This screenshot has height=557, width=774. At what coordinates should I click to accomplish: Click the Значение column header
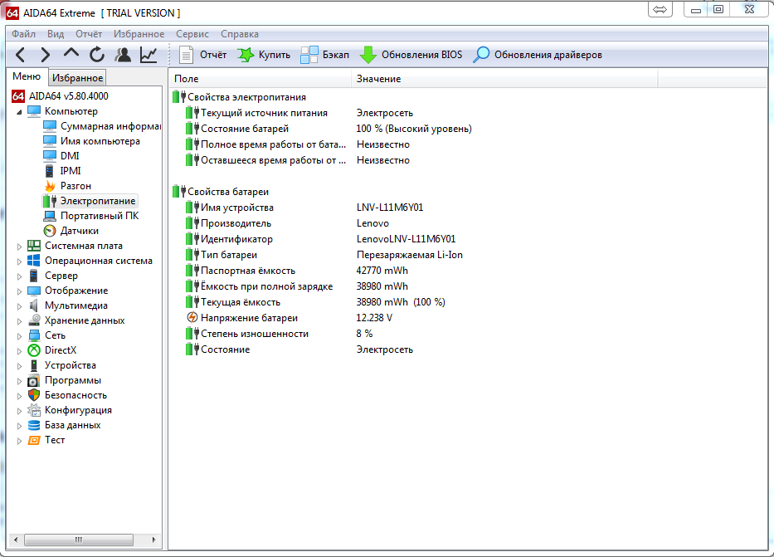point(379,79)
